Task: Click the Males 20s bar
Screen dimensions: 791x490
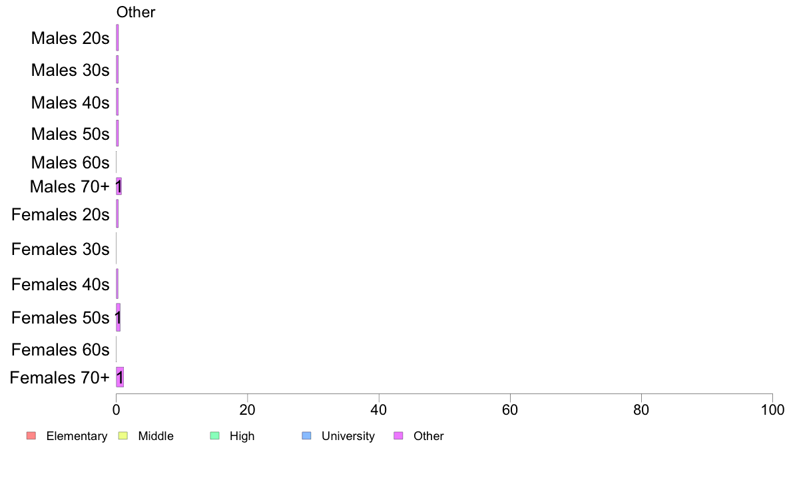Action: pyautogui.click(x=118, y=38)
